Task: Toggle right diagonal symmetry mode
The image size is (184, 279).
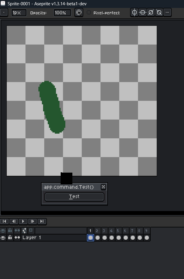Action: pos(151,12)
